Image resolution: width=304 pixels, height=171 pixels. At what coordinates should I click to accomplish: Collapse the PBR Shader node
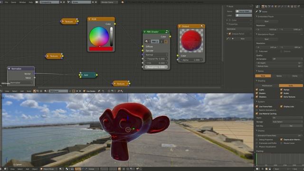click(144, 32)
